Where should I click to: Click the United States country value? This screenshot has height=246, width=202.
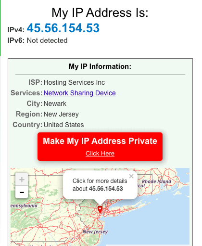click(x=63, y=125)
